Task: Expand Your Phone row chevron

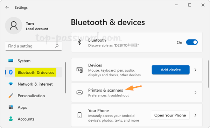Action: pos(195,115)
